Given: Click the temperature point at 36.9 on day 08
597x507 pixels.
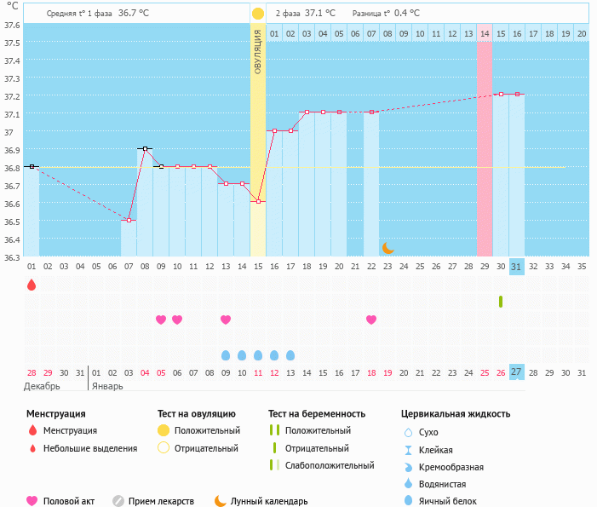Looking at the screenshot, I should (x=145, y=148).
